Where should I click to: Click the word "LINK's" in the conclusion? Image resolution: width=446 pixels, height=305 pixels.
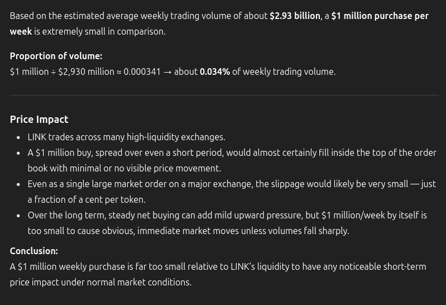click(x=243, y=266)
